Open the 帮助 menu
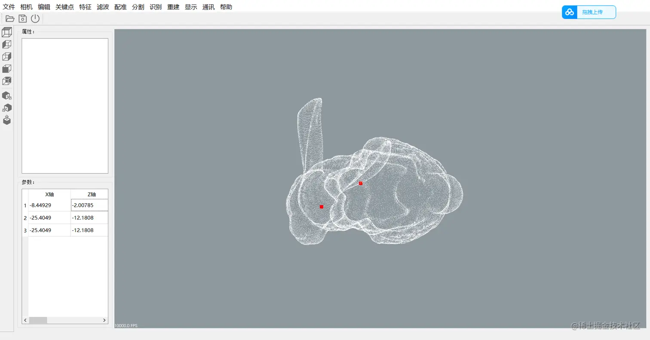The width and height of the screenshot is (650, 340). point(226,7)
